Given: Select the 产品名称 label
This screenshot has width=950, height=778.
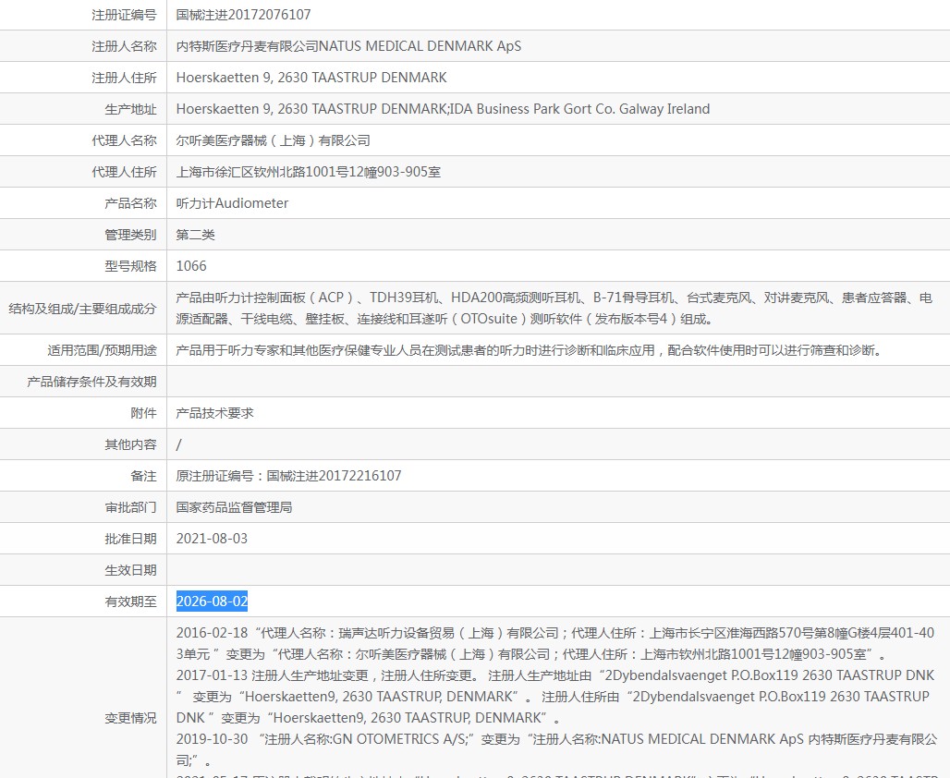Looking at the screenshot, I should pos(130,203).
